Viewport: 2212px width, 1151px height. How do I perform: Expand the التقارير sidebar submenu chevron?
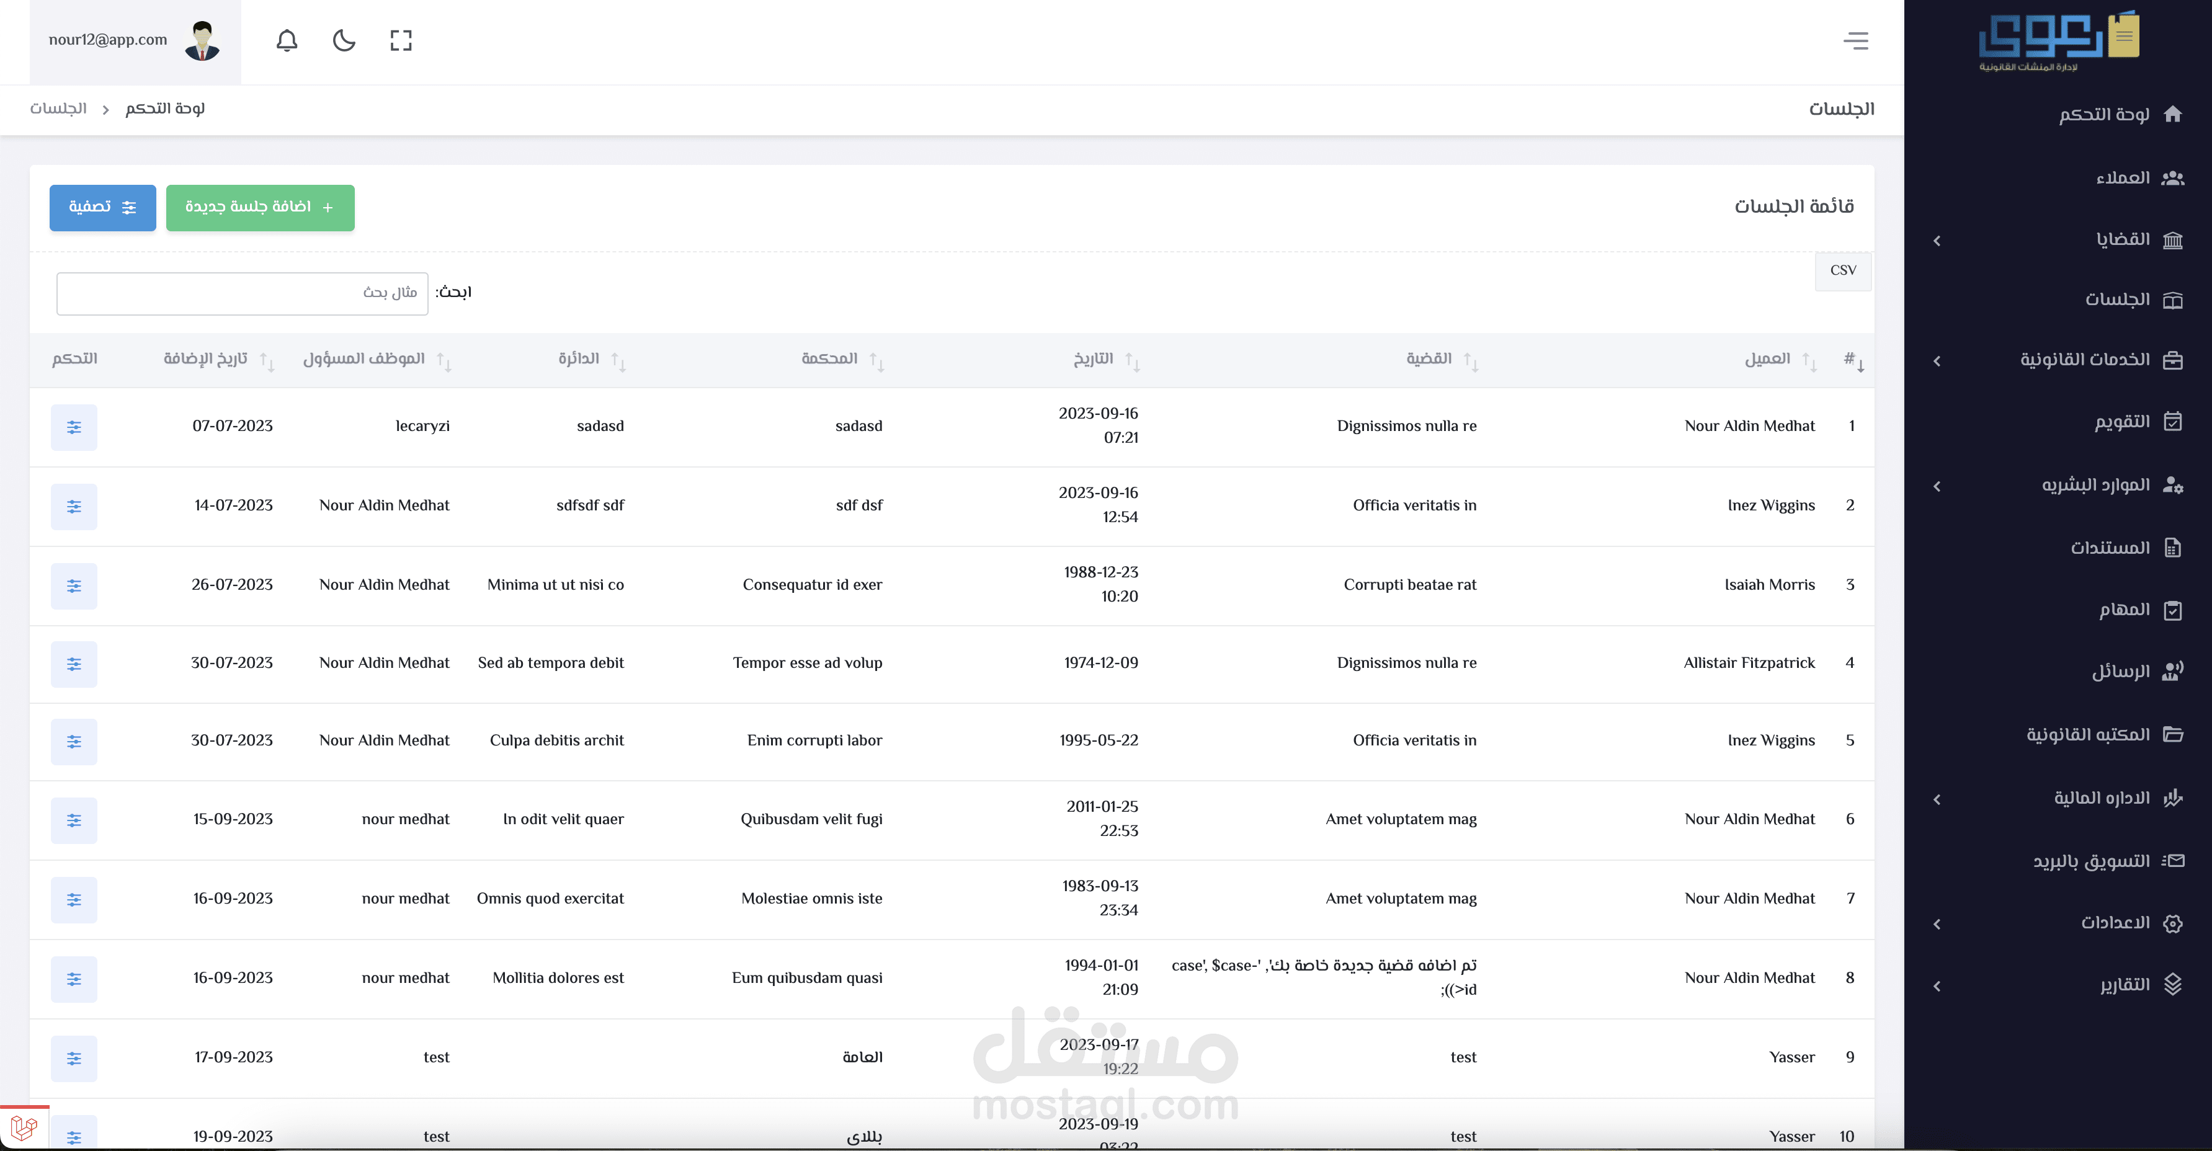click(x=1937, y=986)
